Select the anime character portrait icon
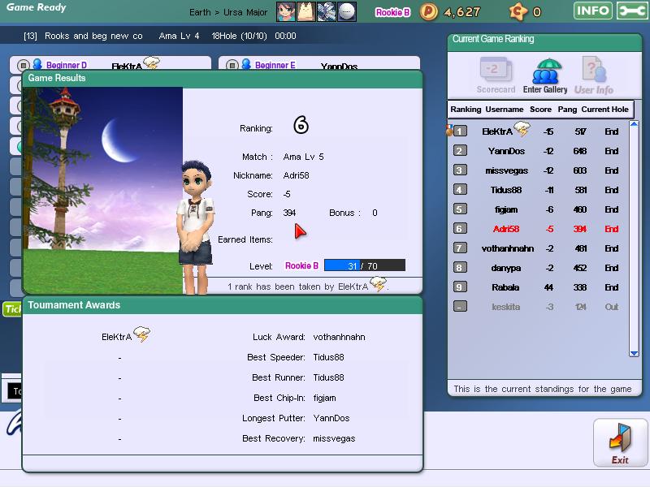 tap(286, 11)
